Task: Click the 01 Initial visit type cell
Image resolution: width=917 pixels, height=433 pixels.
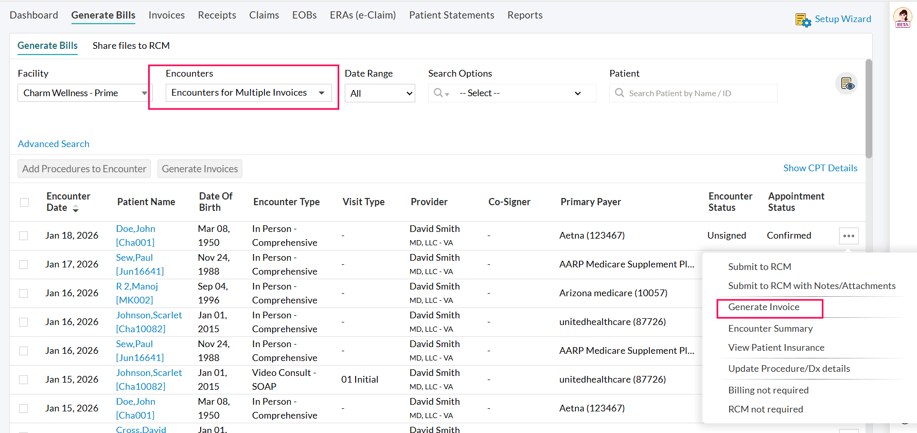Action: [x=360, y=380]
